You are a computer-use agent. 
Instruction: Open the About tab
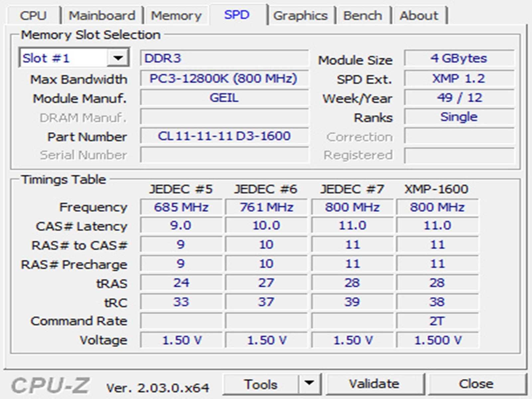pos(419,15)
